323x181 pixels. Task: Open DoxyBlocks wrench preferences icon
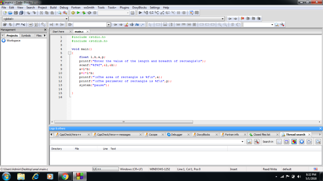point(43,25)
